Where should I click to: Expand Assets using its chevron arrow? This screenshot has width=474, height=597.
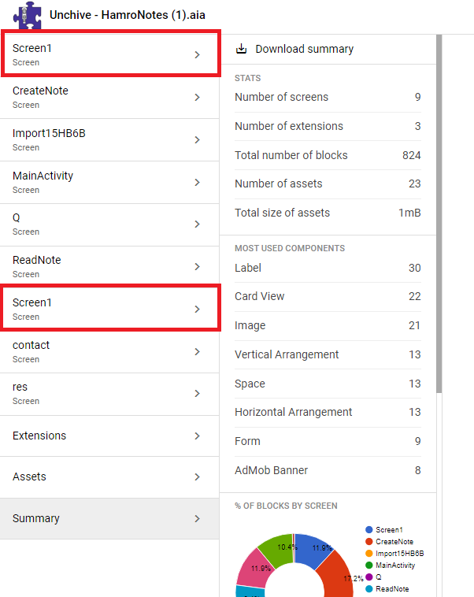coord(197,477)
